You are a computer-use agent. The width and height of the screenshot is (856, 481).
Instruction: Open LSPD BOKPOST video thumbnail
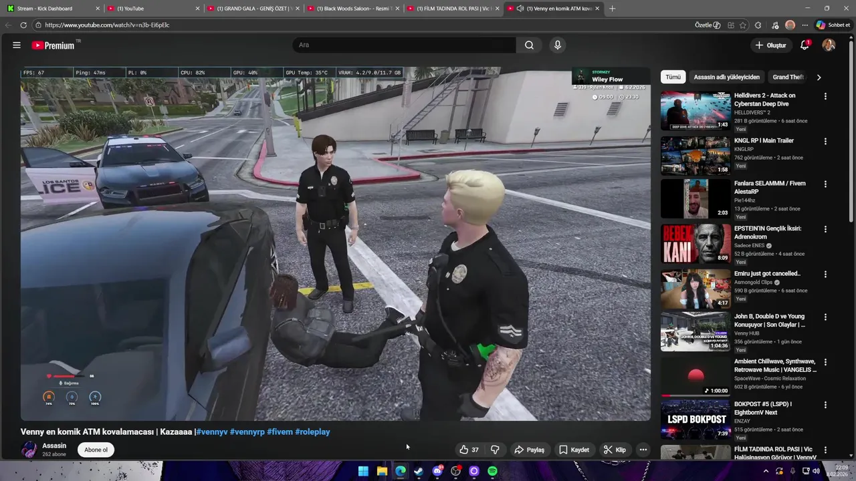point(695,420)
